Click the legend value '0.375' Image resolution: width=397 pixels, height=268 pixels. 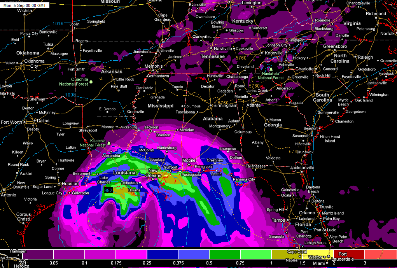coord(178,263)
